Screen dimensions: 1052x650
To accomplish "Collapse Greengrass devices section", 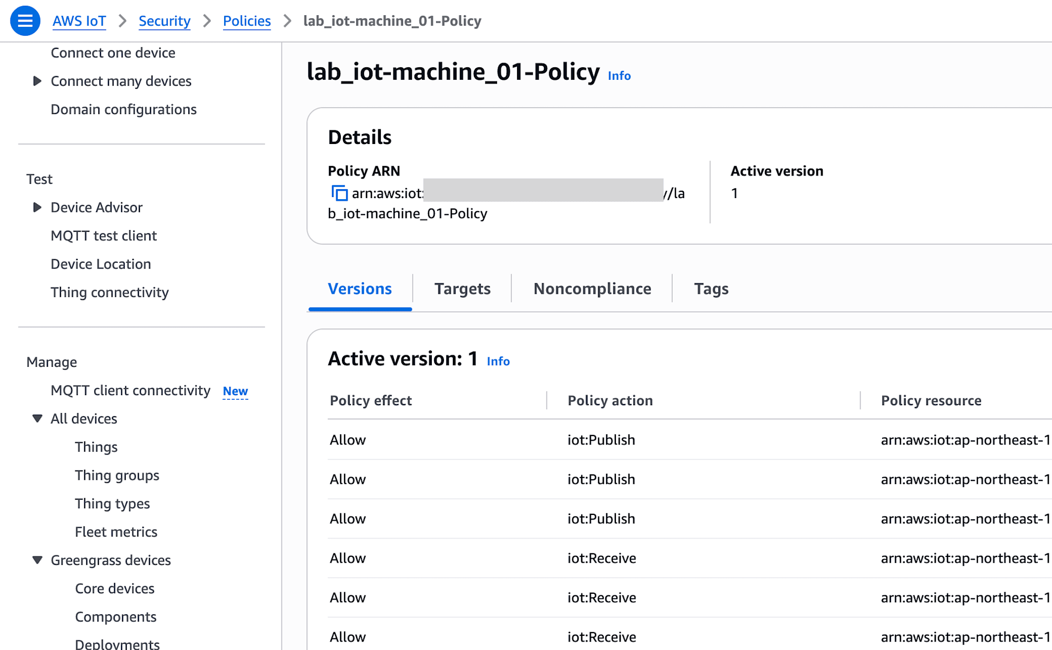I will tap(37, 560).
